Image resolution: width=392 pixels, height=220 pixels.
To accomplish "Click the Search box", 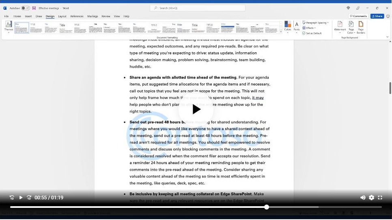I will coord(198,8).
